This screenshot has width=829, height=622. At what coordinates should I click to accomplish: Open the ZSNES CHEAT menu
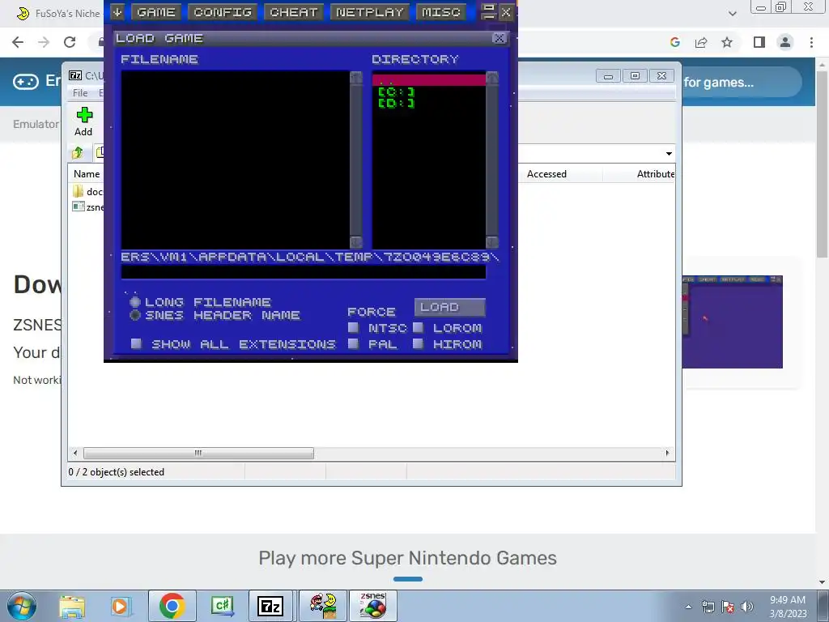tap(293, 12)
